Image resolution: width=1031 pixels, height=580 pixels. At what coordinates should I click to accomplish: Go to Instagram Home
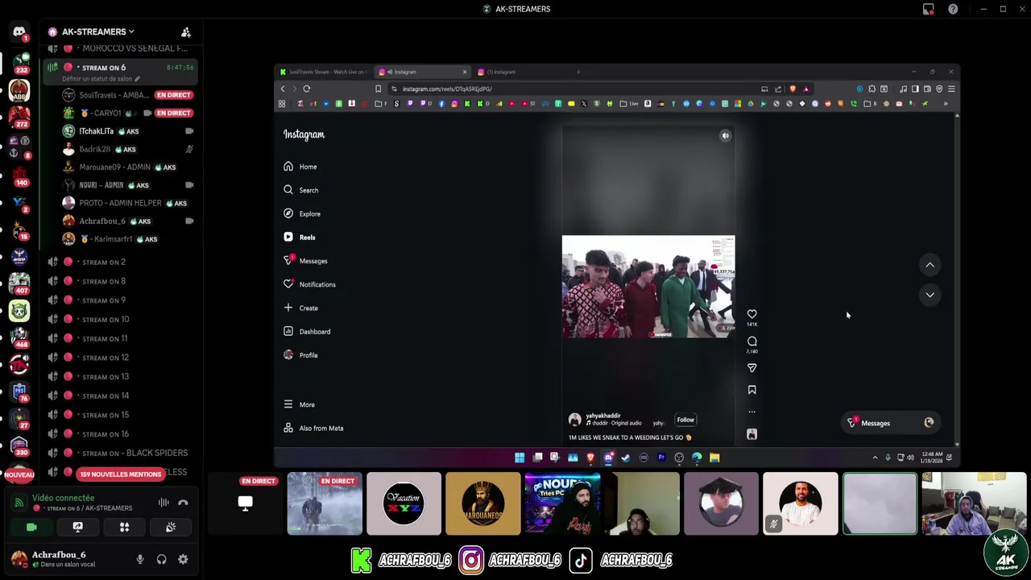point(300,167)
